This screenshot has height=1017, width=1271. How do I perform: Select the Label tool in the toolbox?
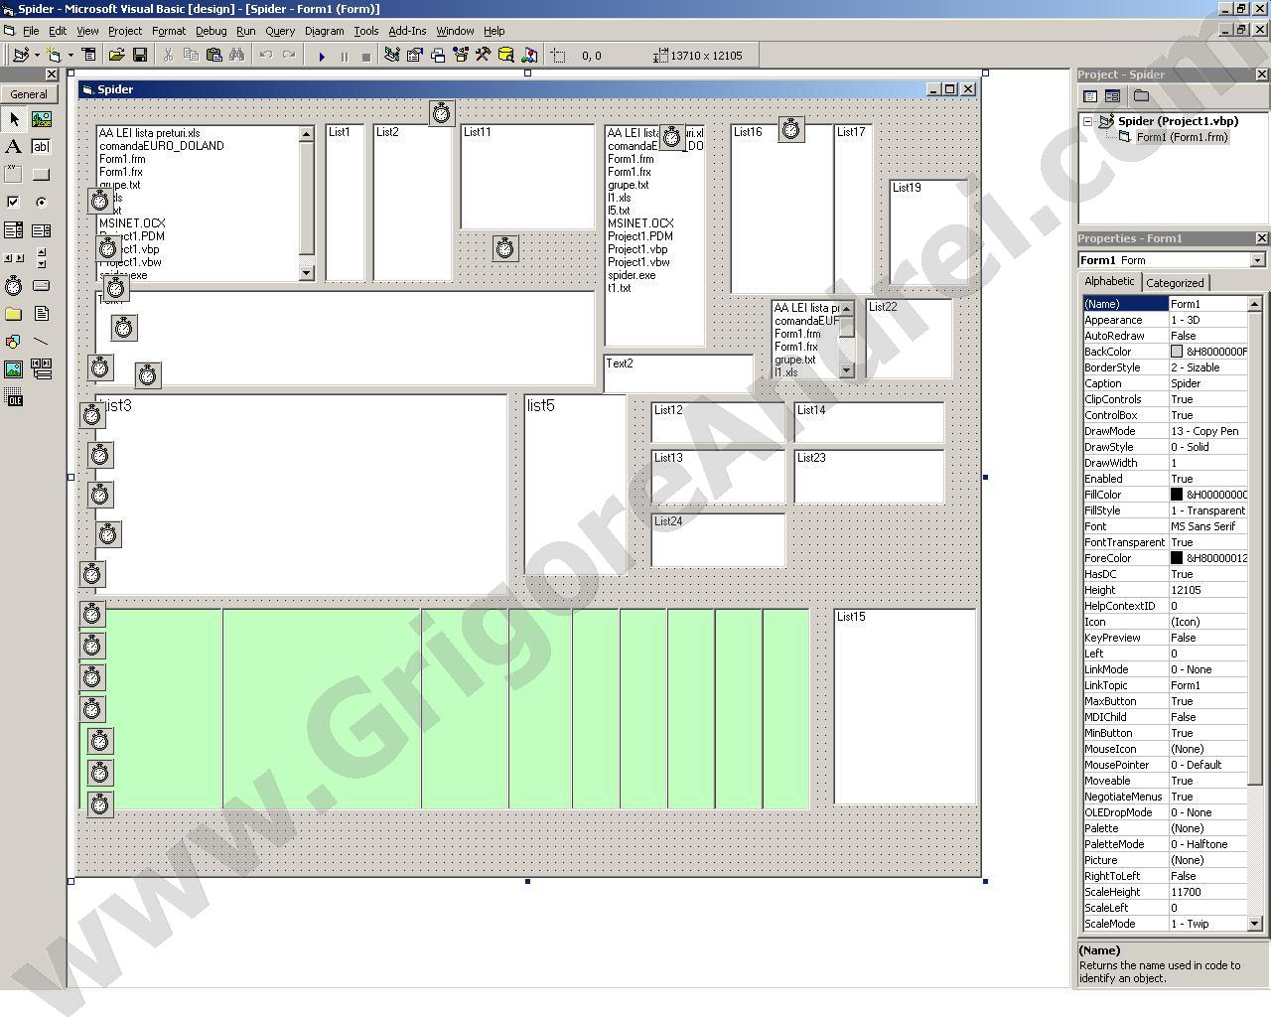14,147
